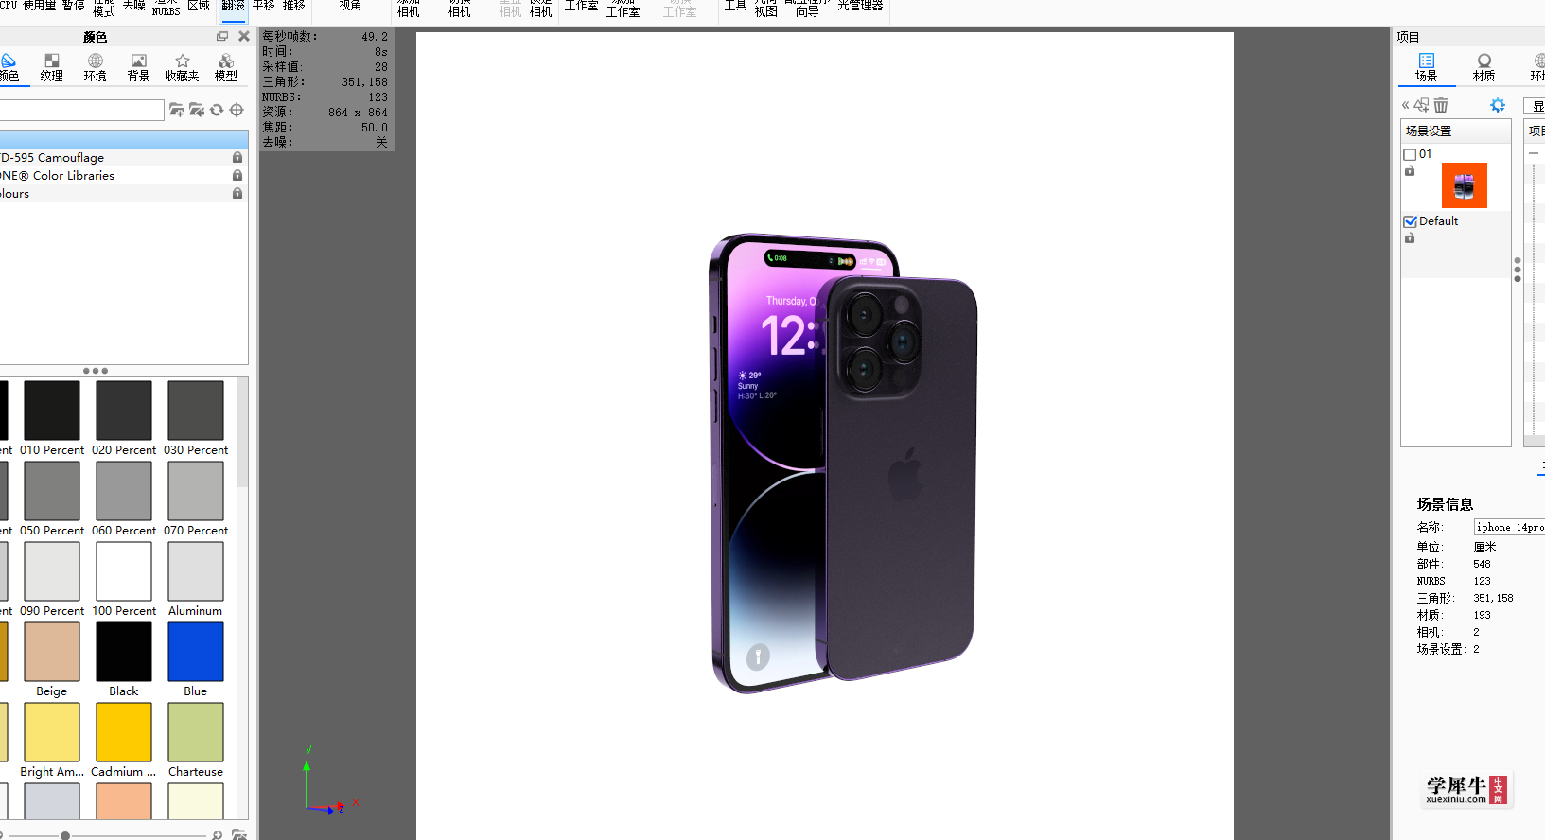
Task: Uncheck the Default scene set checkbox
Action: coord(1410,221)
